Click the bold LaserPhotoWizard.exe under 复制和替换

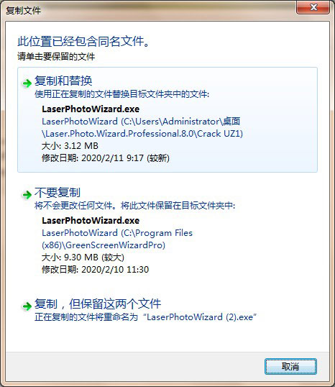[x=91, y=109]
